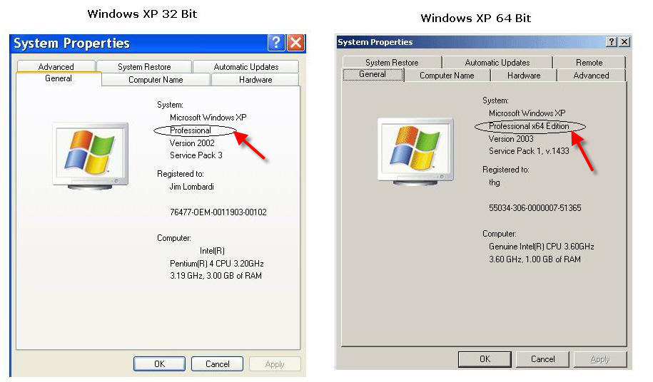The width and height of the screenshot is (653, 382).
Task: Open Automatic Updates tab in left dialog
Action: [x=245, y=66]
